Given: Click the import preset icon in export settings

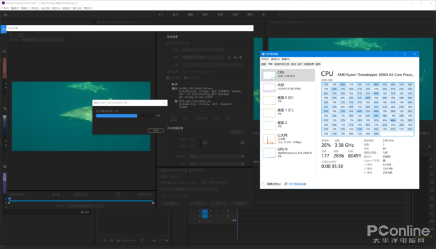Looking at the screenshot, I should tap(235, 57).
